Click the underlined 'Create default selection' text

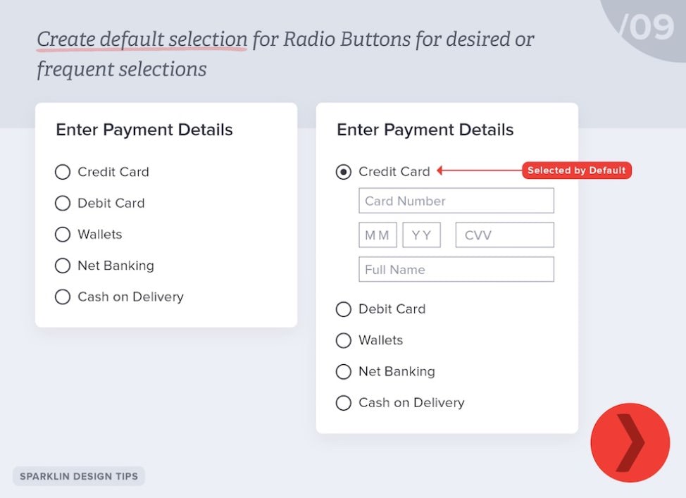142,39
